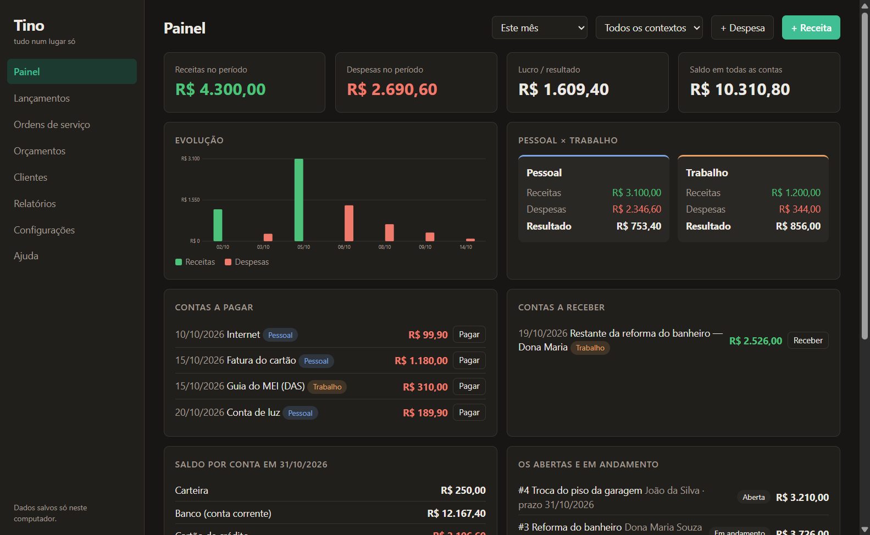
Task: Click 'R$ 4.300,00' receitas value
Action: [220, 89]
